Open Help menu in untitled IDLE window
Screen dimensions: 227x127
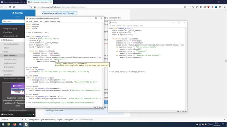pyautogui.click(x=142, y=26)
